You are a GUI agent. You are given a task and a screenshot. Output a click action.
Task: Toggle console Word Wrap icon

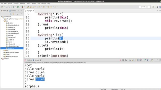coord(135,60)
